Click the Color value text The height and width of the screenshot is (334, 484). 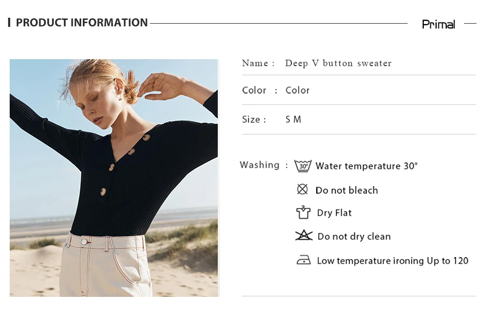tap(297, 90)
